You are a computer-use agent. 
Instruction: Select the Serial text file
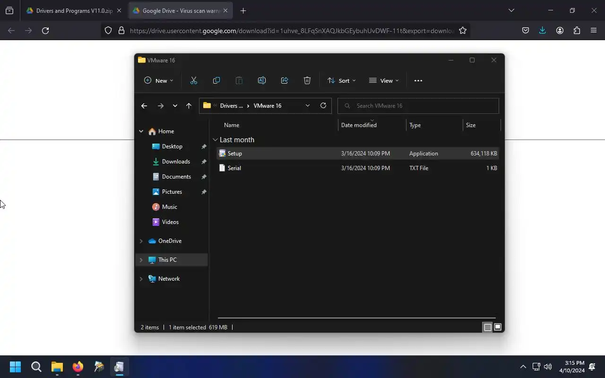pos(358,168)
